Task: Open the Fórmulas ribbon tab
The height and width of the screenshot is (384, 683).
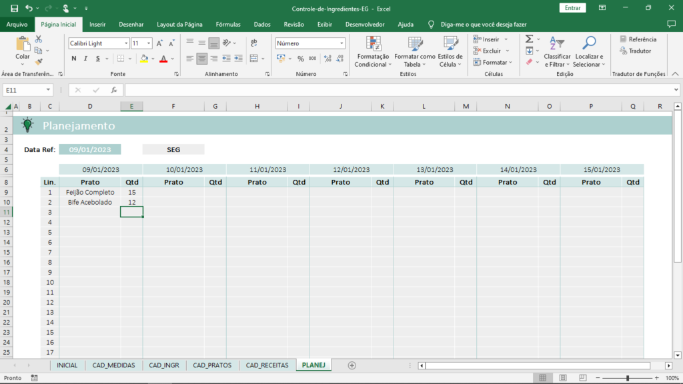Action: pos(228,24)
